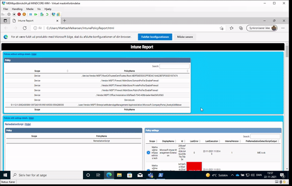Click the Share/Zoom toolbar icon next to monitor

[58, 14]
